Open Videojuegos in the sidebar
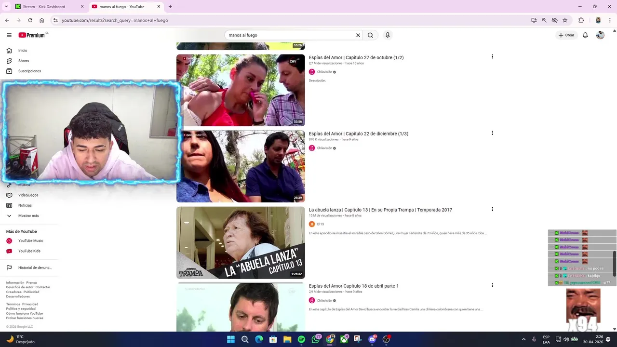This screenshot has height=347, width=617. (x=29, y=195)
